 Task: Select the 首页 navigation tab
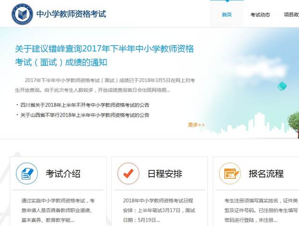pos(227,14)
